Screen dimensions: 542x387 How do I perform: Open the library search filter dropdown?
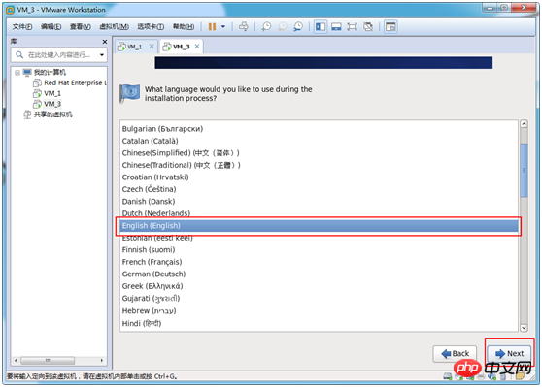click(x=102, y=55)
